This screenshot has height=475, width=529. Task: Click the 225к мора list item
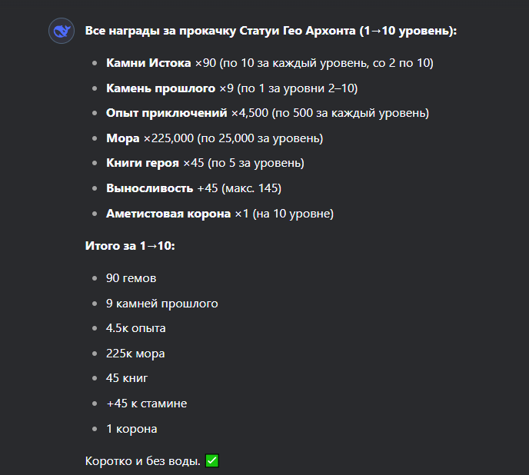[135, 354]
